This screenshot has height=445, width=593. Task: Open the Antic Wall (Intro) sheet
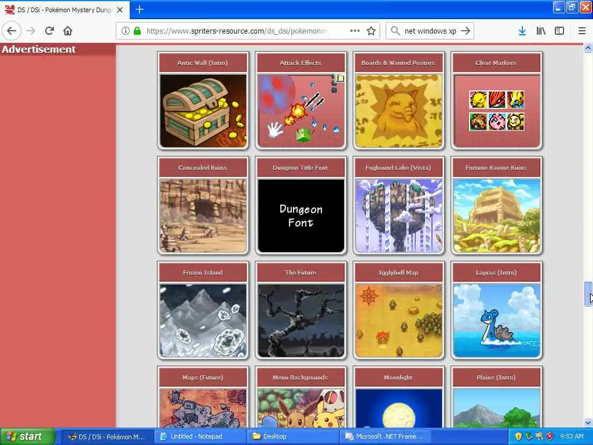203,100
